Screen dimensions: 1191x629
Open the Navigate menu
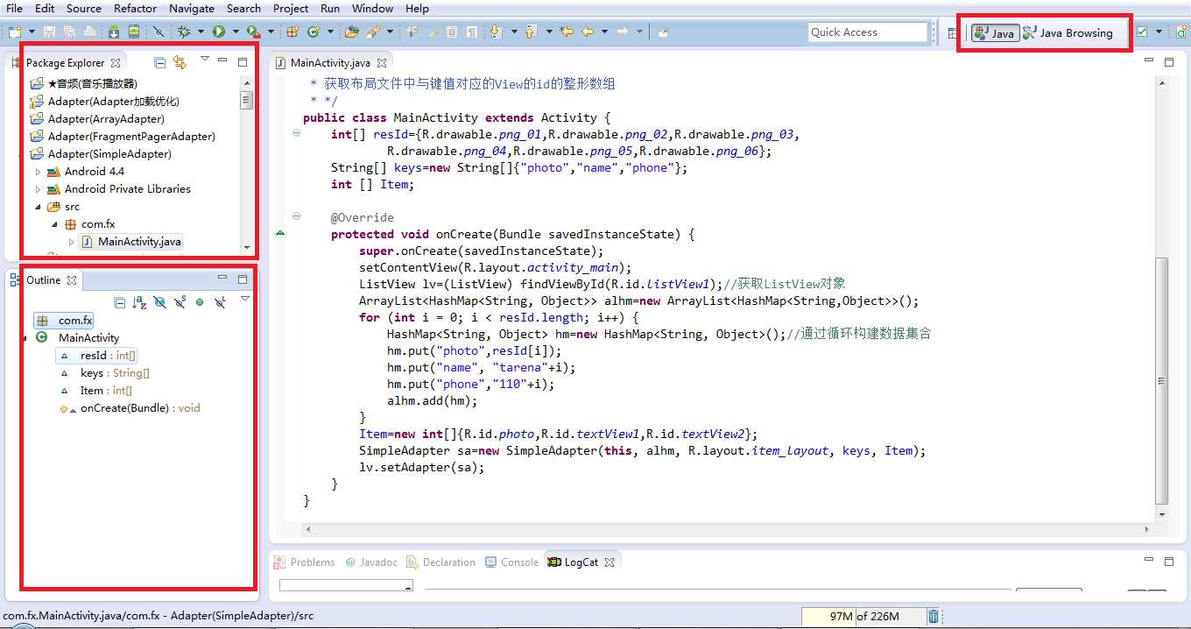pyautogui.click(x=191, y=8)
